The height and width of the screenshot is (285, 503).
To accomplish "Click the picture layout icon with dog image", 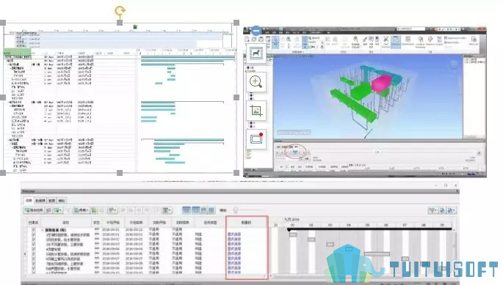I will point(256,53).
